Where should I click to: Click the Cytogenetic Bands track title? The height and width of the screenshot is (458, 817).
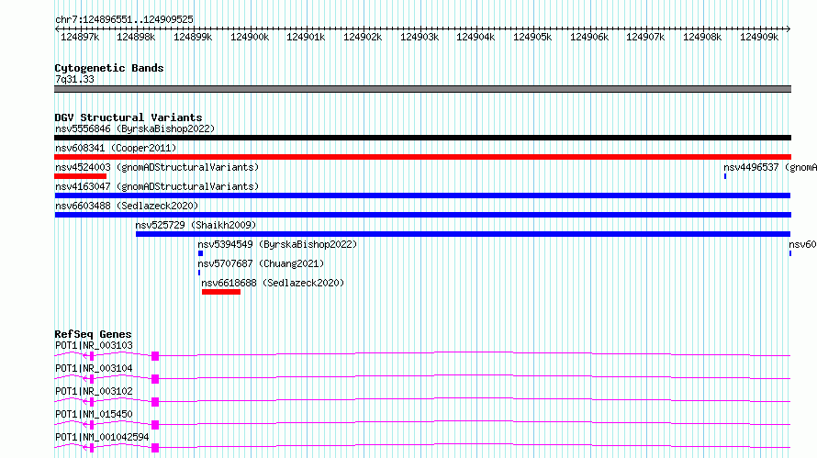tap(109, 68)
